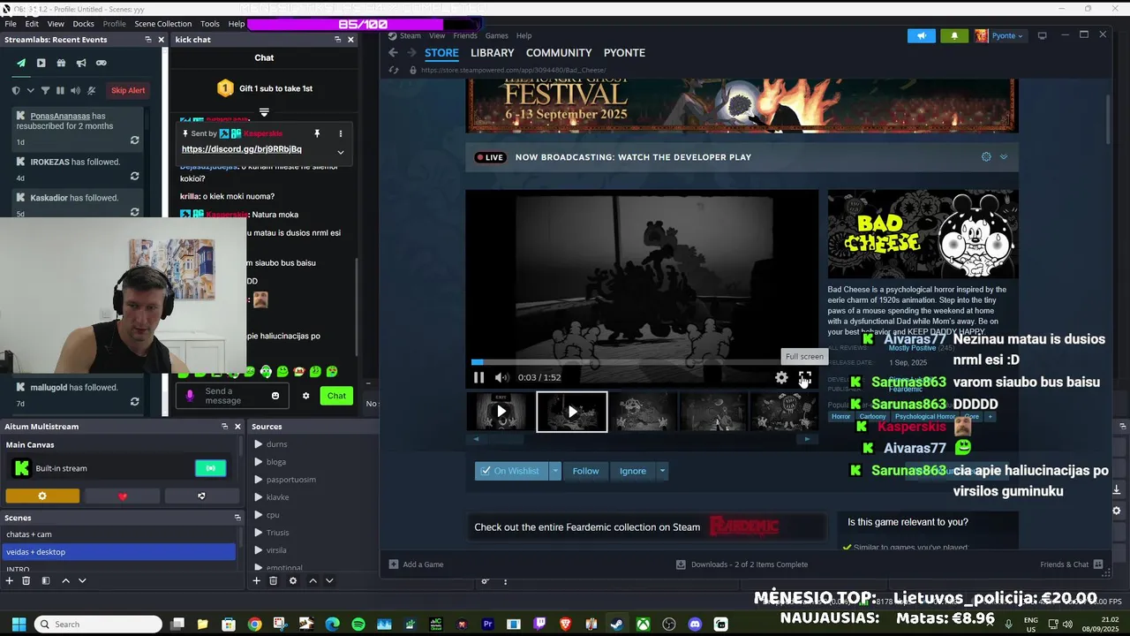Expand the pasportuosim source group
Screen dimensions: 1130x636
click(258, 480)
